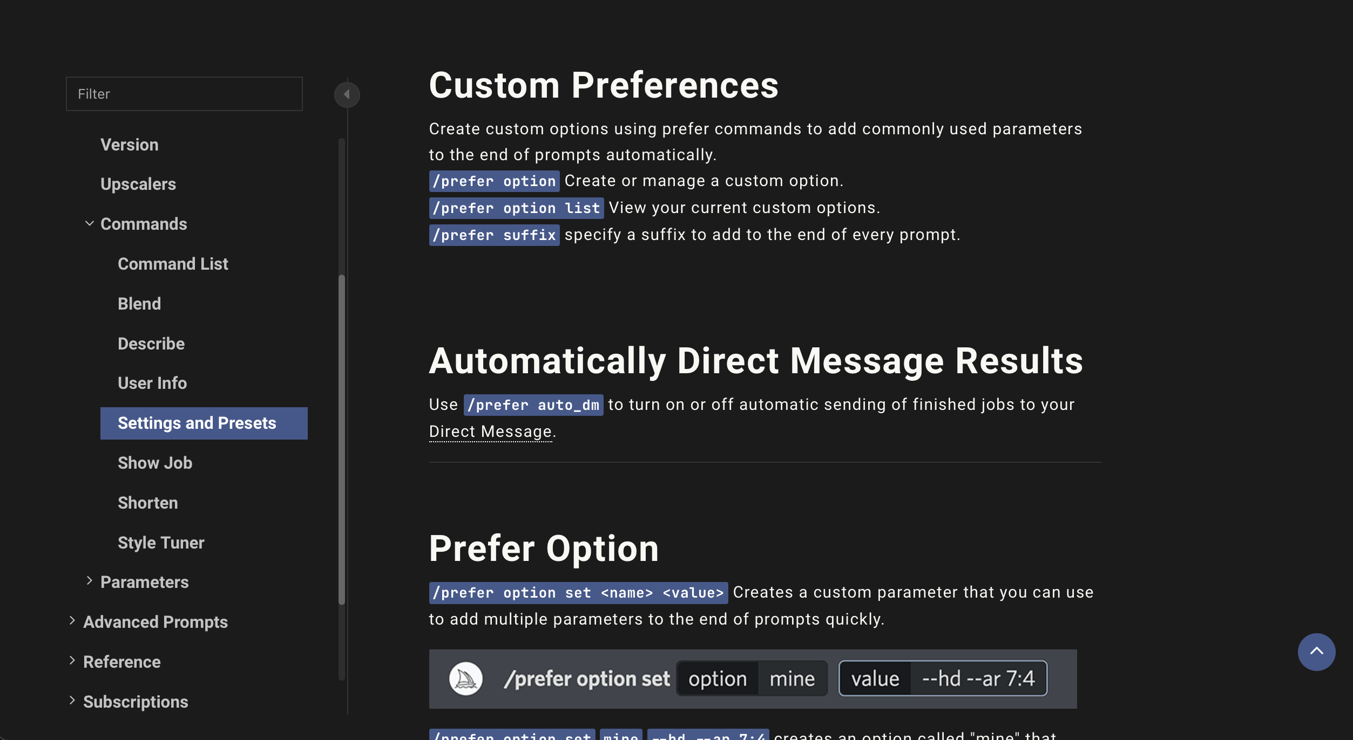Open the Subscriptions section link
The height and width of the screenshot is (740, 1353).
[136, 702]
